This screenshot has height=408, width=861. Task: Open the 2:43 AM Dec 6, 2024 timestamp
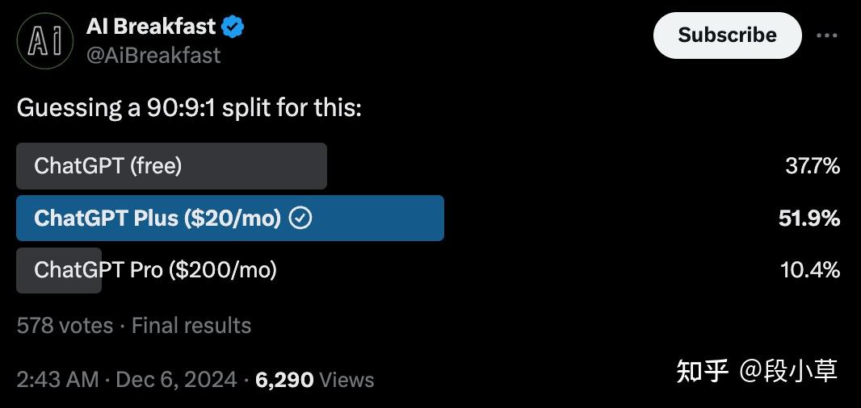coord(127,379)
